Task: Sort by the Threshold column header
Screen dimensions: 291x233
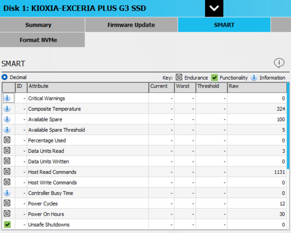Action: click(212, 87)
